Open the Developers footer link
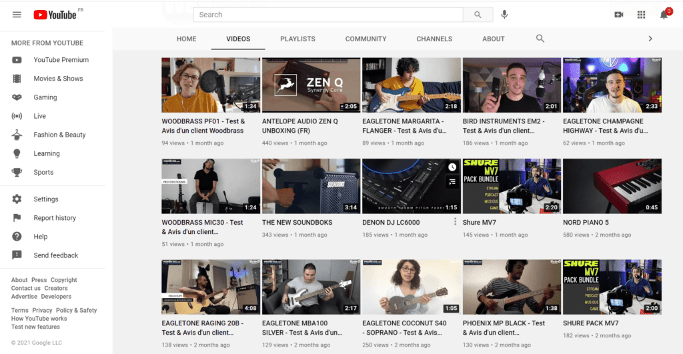 point(56,297)
